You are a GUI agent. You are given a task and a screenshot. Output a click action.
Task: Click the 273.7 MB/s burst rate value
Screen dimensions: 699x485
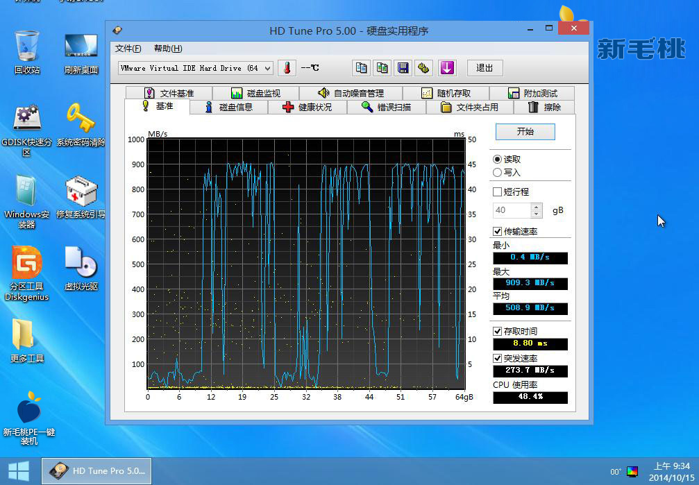(530, 371)
